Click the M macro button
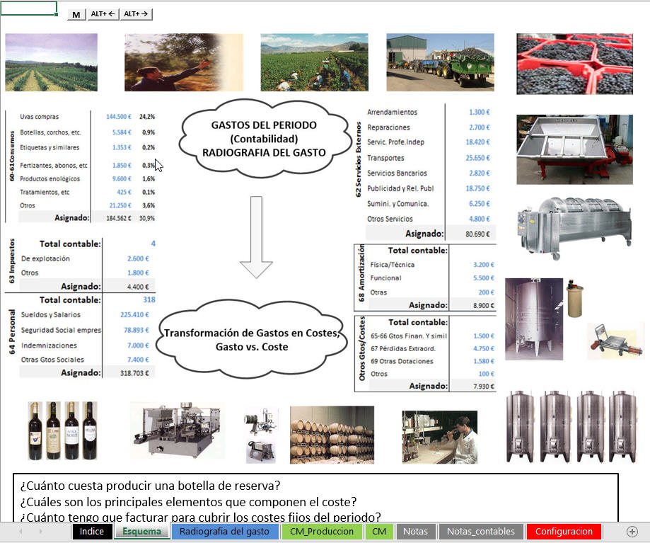The width and height of the screenshot is (650, 543). 76,14
